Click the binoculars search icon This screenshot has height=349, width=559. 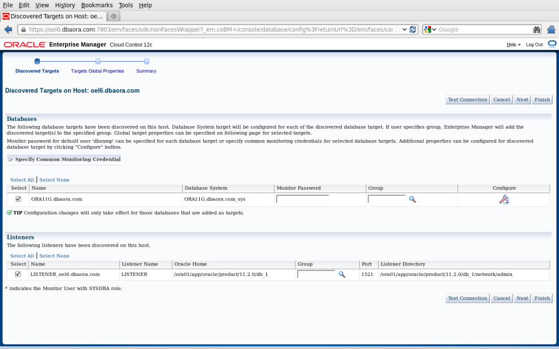click(x=537, y=29)
